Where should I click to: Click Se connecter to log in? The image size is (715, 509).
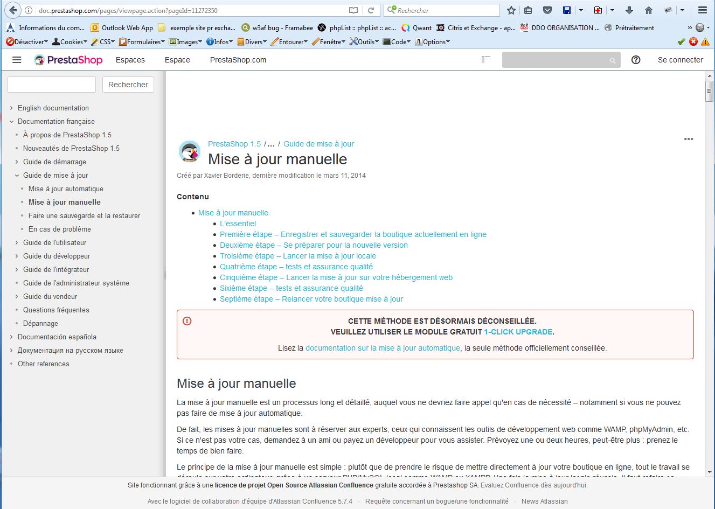tap(680, 60)
